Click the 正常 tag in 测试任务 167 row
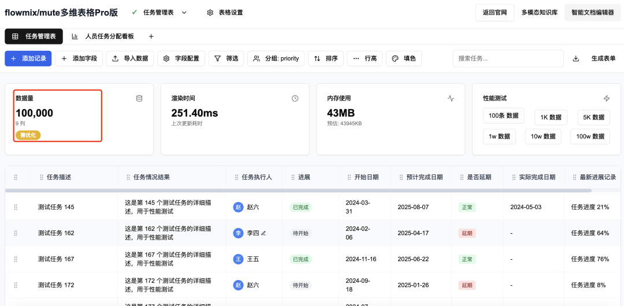The width and height of the screenshot is (624, 306). (x=467, y=259)
